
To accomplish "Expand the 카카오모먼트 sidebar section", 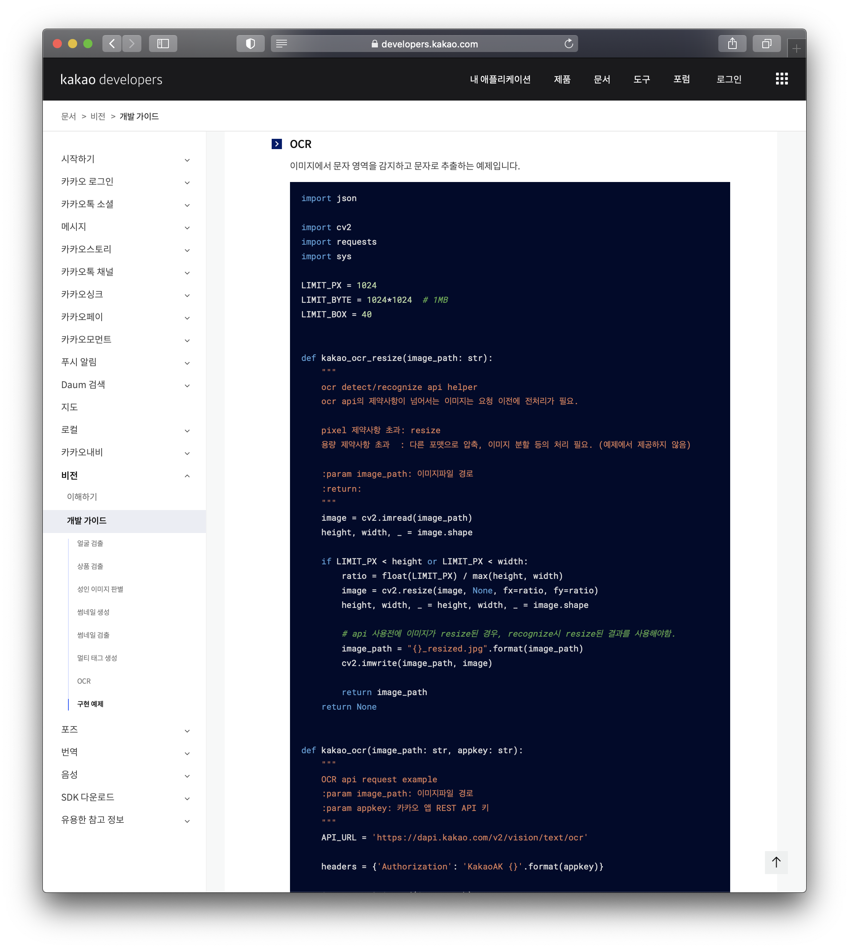I will coord(125,340).
